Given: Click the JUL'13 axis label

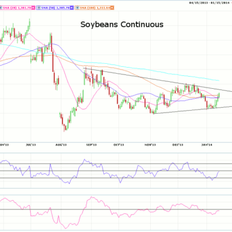Looking at the screenshot, I should 31,145.
